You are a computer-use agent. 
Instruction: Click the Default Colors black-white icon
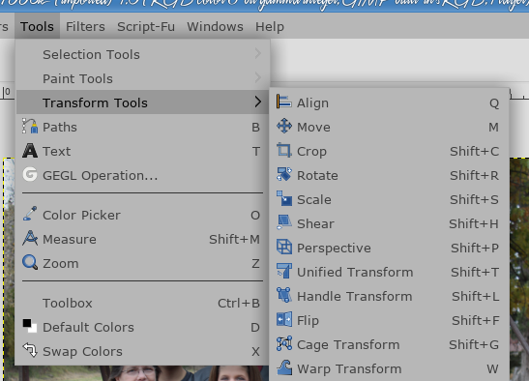[x=30, y=326]
